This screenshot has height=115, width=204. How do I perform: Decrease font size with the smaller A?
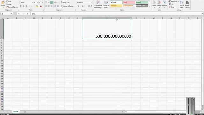click(42, 3)
